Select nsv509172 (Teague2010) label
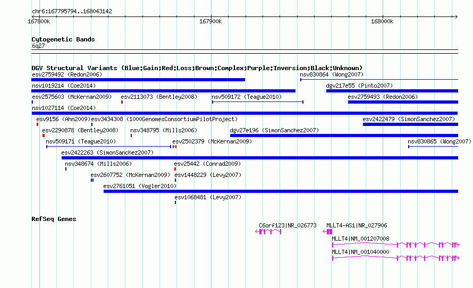 click(247, 97)
